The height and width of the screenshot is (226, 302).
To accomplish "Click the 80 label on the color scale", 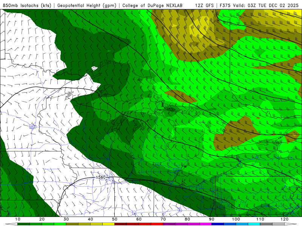I will tap(187, 219).
